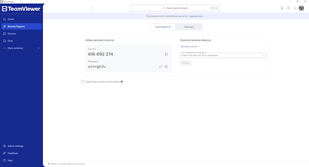This screenshot has width=309, height=167.
Task: Generate a new random password
Action: [x=160, y=67]
